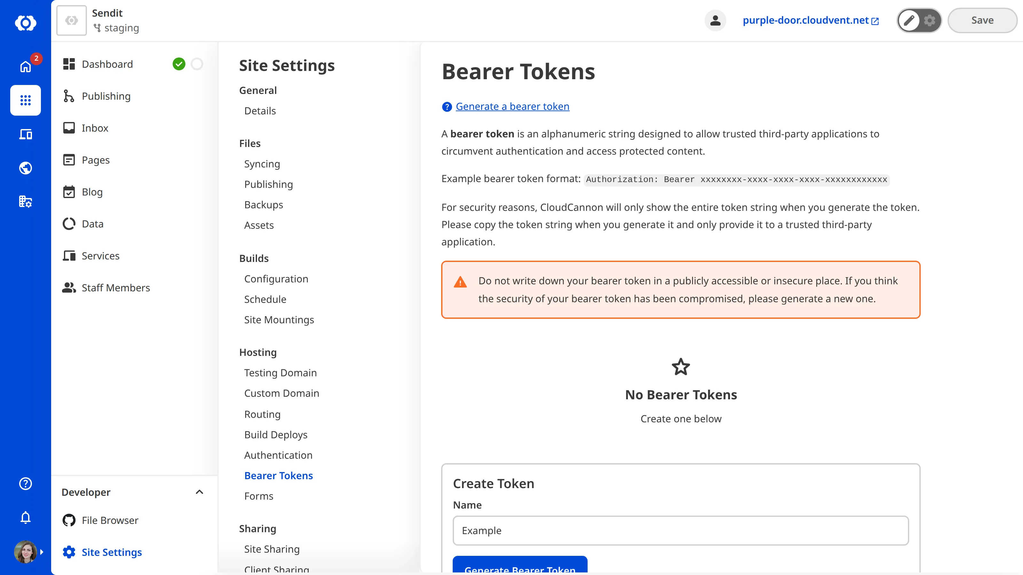Open Services in site navigation
This screenshot has height=575, width=1023.
[100, 256]
